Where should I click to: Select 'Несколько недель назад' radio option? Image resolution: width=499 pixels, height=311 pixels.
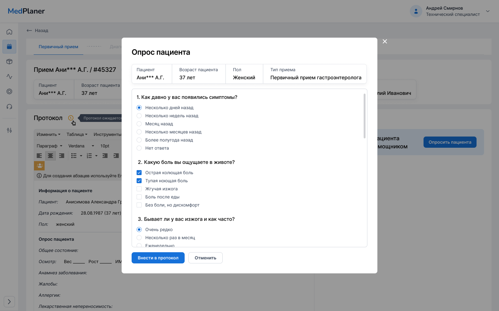[139, 116]
